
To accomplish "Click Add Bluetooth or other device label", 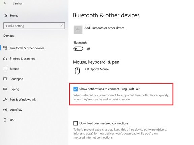I will tap(104, 28).
